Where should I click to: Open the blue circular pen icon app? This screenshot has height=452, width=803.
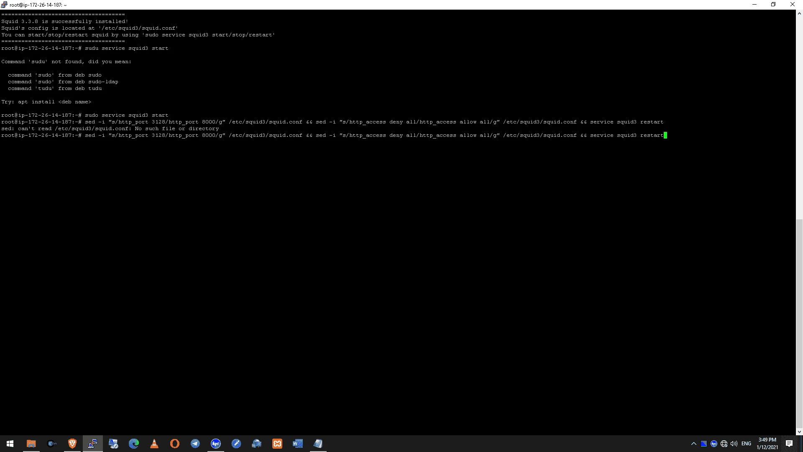pos(236,444)
